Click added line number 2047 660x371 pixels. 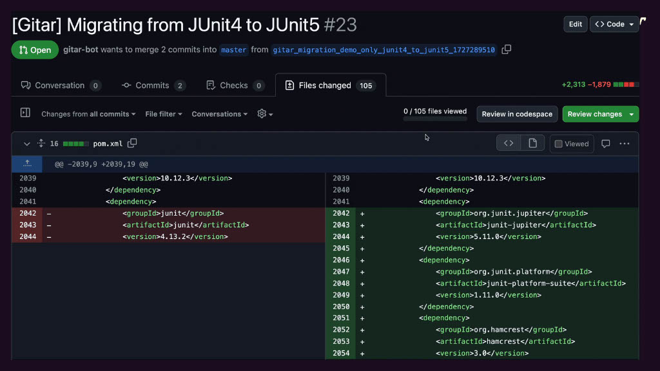341,272
